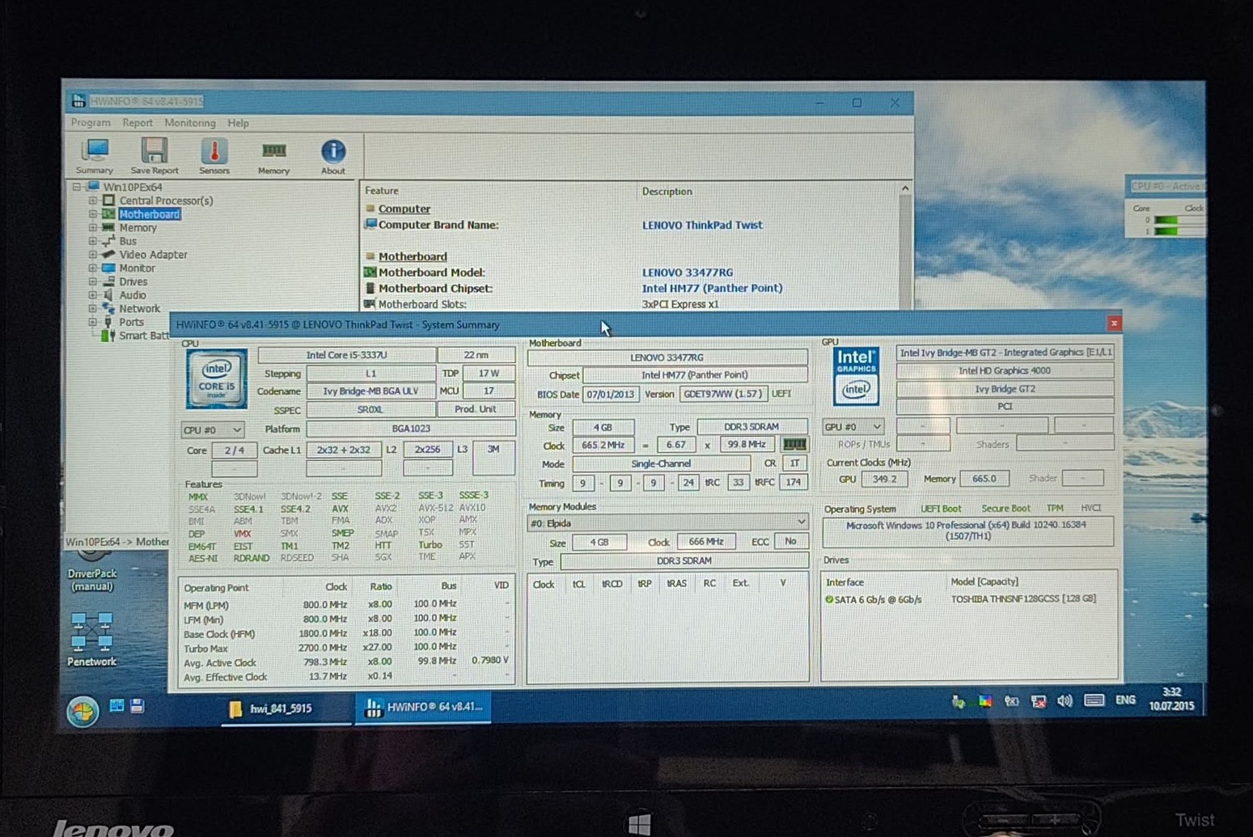The image size is (1253, 837).
Task: Click the memory chip icon beside 99.8 MHz
Action: [794, 444]
